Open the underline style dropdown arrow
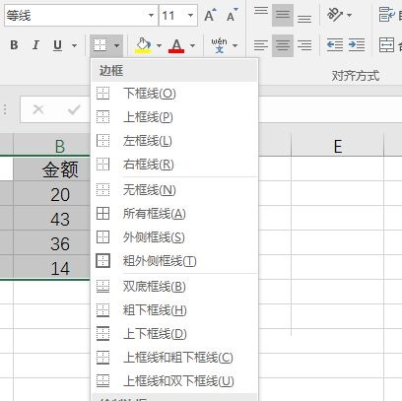The image size is (402, 401). click(74, 45)
